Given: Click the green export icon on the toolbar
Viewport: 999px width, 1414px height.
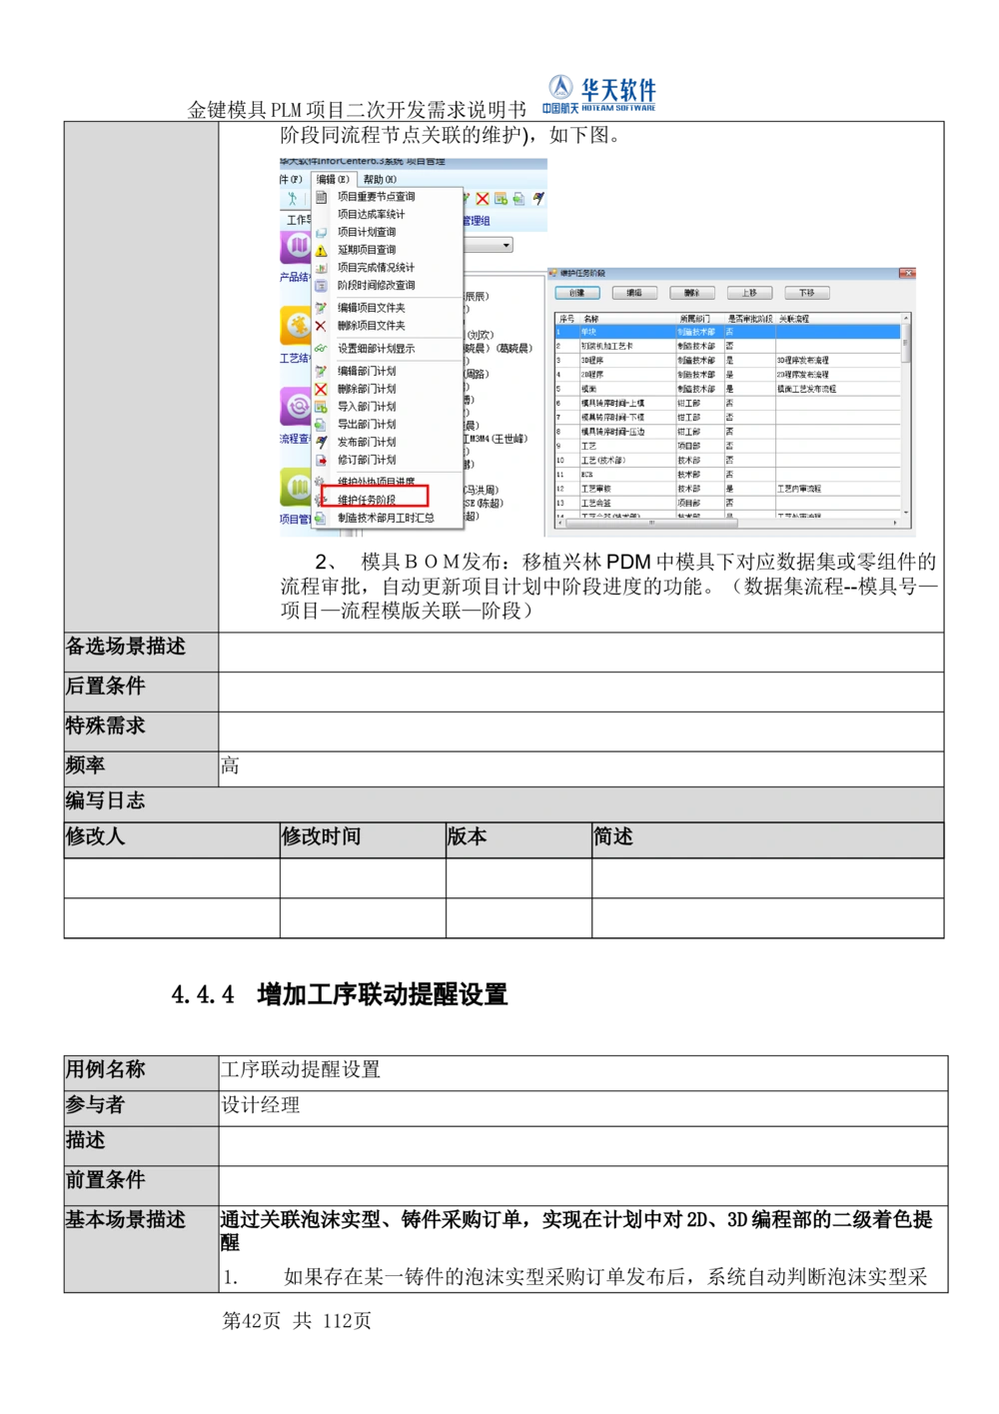Looking at the screenshot, I should 517,199.
